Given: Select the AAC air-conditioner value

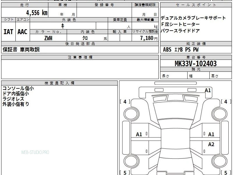Looking at the screenshot, I should 22,32.
